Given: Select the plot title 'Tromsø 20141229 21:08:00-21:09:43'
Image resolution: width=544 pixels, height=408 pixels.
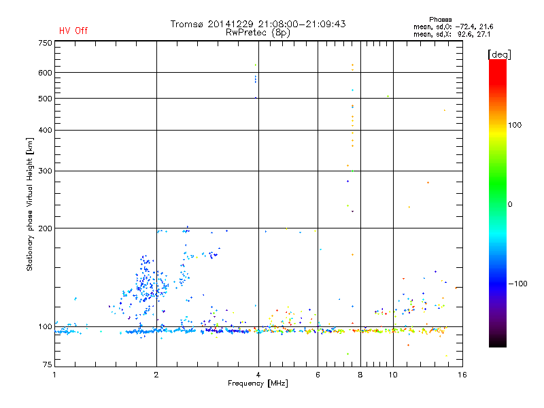Looking at the screenshot, I should pyautogui.click(x=258, y=24).
